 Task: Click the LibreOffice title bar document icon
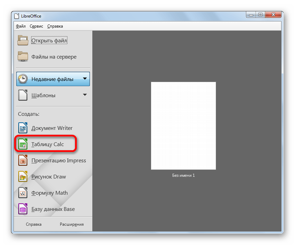click(x=16, y=16)
